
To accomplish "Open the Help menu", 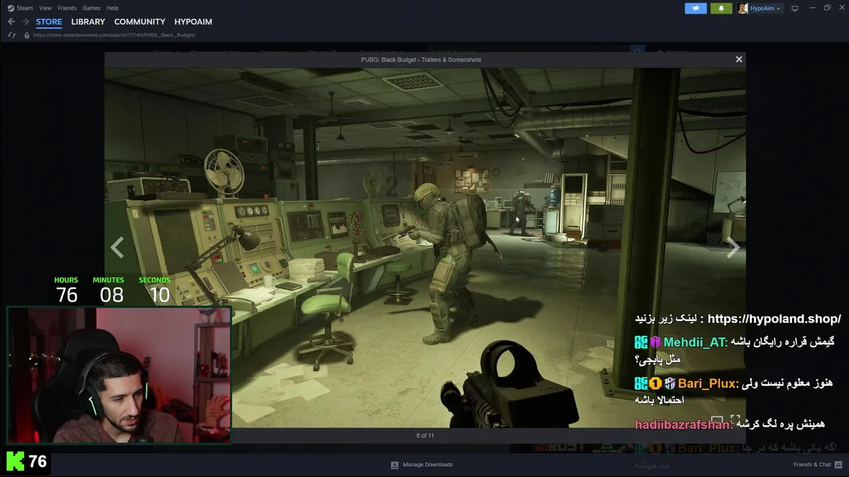I will tap(113, 8).
